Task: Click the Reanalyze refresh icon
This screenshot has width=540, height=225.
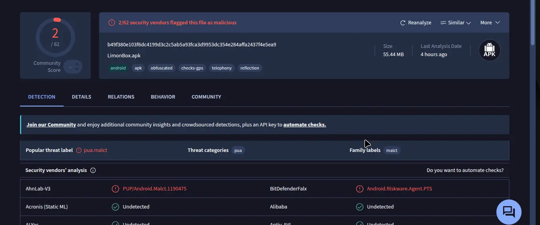Action: [403, 23]
